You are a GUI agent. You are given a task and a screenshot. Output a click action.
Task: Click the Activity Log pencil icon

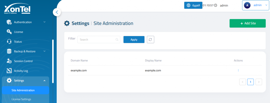(x=9, y=71)
